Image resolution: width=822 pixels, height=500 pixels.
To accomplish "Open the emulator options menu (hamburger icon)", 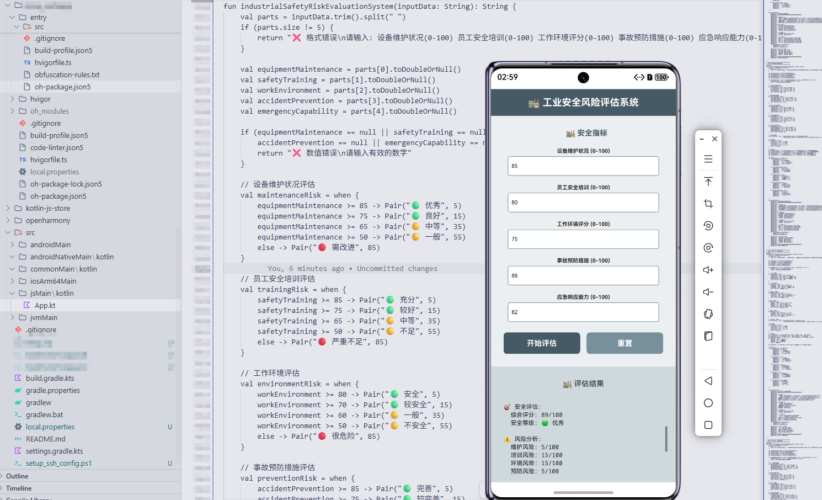I will click(708, 159).
